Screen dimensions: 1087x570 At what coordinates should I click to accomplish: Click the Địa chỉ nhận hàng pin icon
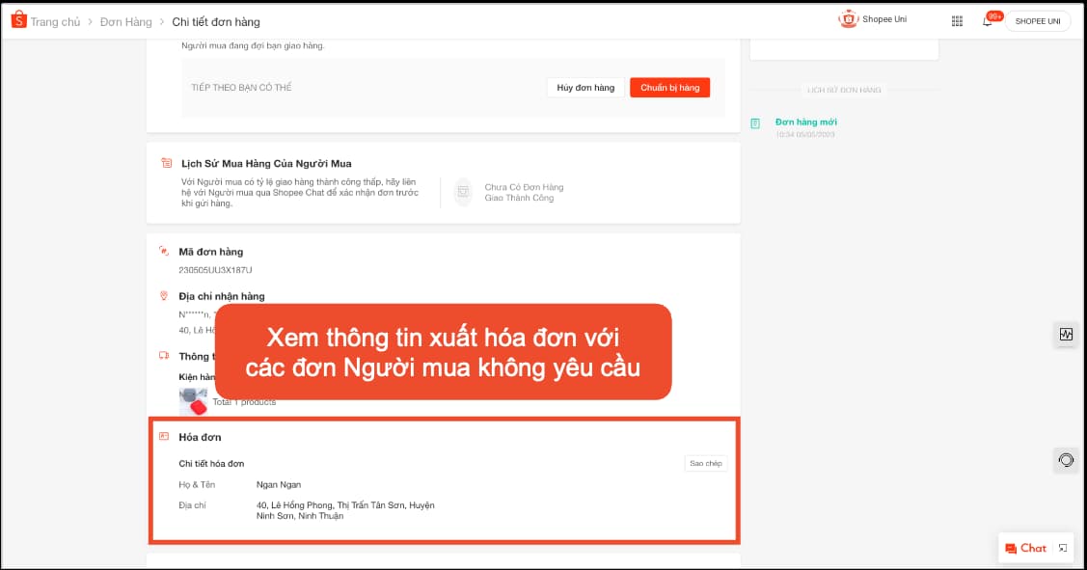164,296
